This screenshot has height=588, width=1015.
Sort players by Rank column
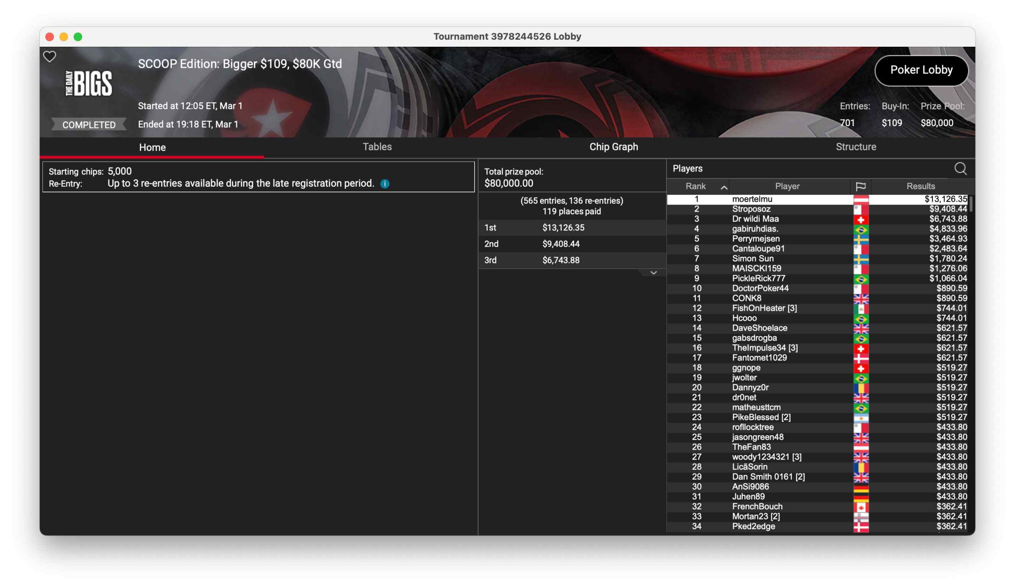(696, 186)
